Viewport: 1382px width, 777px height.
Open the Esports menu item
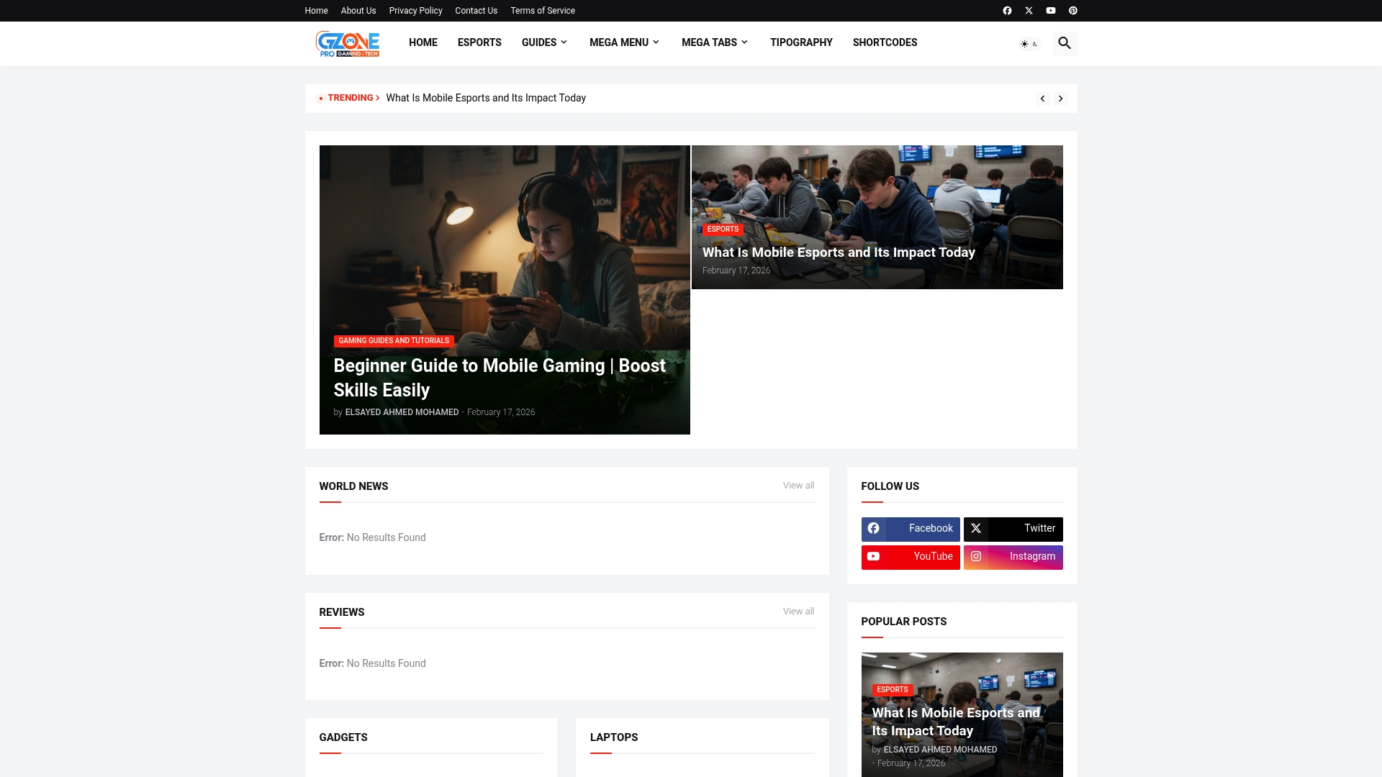[479, 42]
